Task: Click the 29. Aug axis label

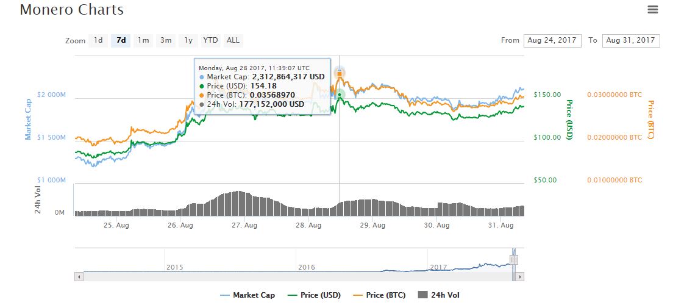Action: coord(372,225)
